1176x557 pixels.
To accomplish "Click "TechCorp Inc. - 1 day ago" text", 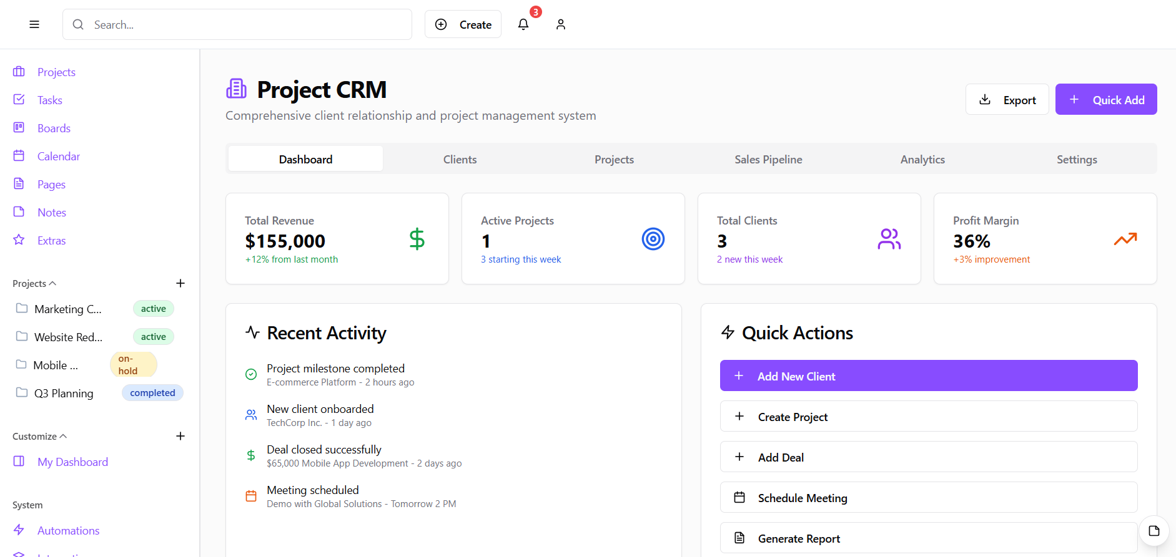I will point(319,422).
